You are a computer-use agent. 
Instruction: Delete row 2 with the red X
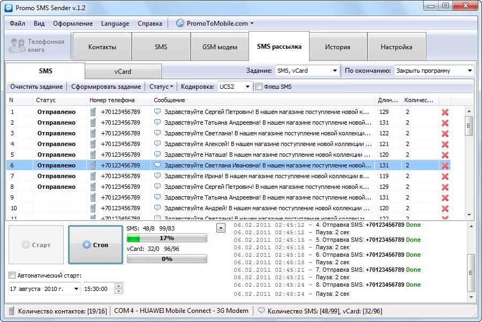tap(445, 123)
